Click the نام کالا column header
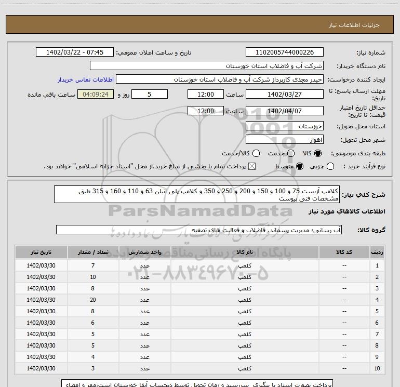The image size is (400, 387). (245, 252)
